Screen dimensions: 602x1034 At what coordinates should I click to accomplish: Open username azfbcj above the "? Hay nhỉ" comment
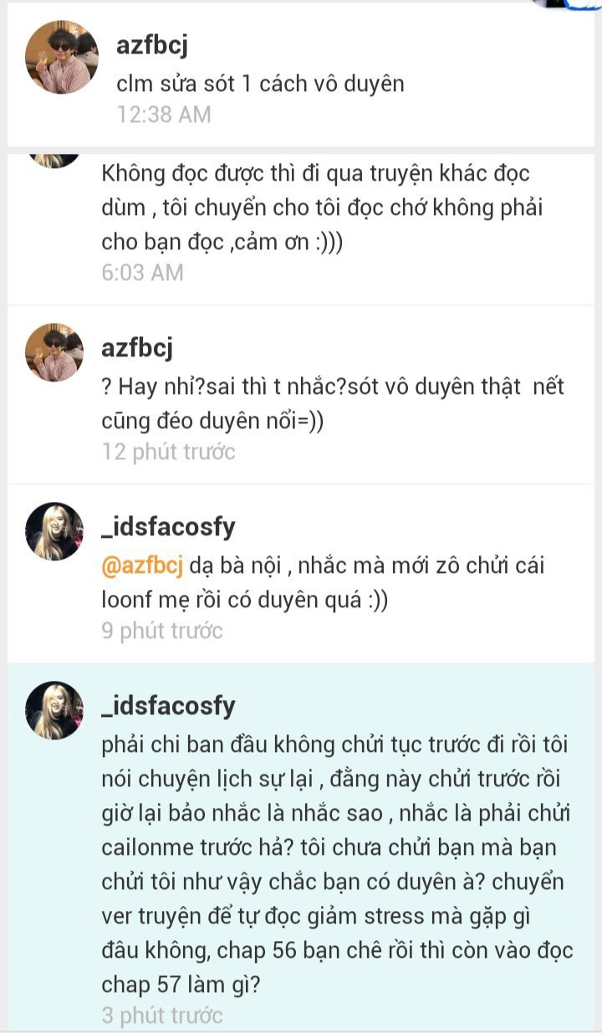tap(136, 347)
